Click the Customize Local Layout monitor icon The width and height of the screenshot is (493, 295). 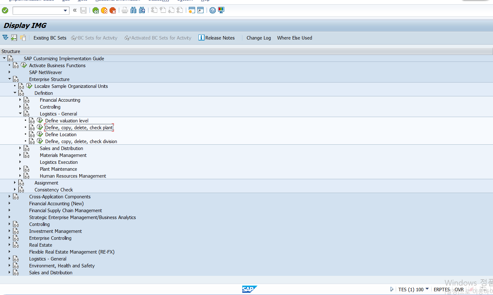[x=221, y=10]
